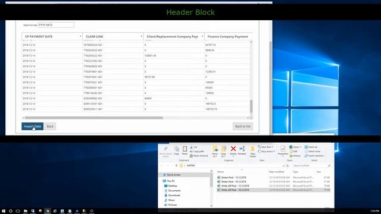Click the Back button beside Import Data
381x214 pixels.
tap(50, 126)
